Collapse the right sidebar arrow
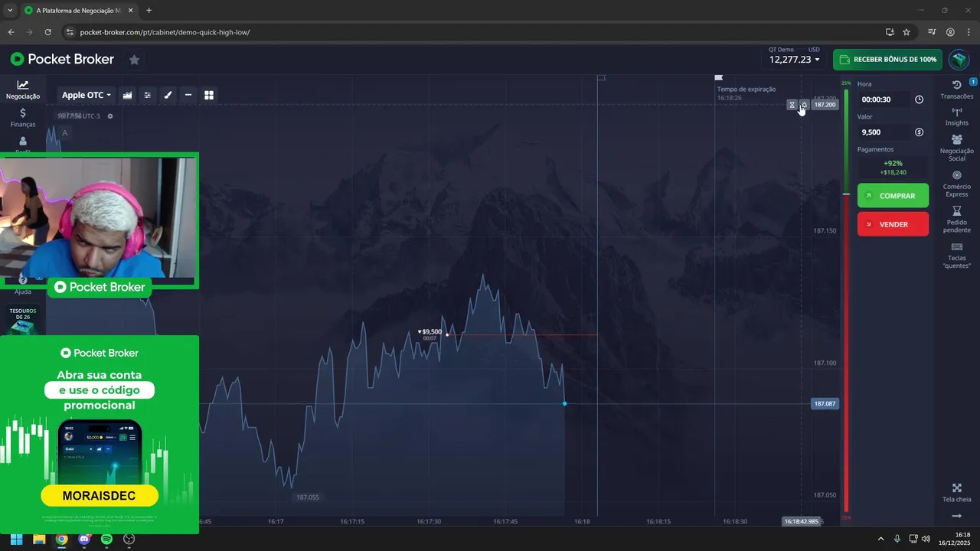This screenshot has height=551, width=980. (957, 517)
